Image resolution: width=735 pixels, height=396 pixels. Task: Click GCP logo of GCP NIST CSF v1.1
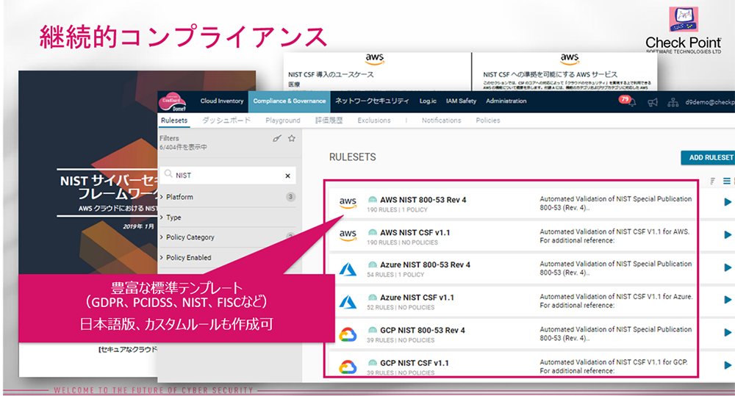(x=348, y=367)
